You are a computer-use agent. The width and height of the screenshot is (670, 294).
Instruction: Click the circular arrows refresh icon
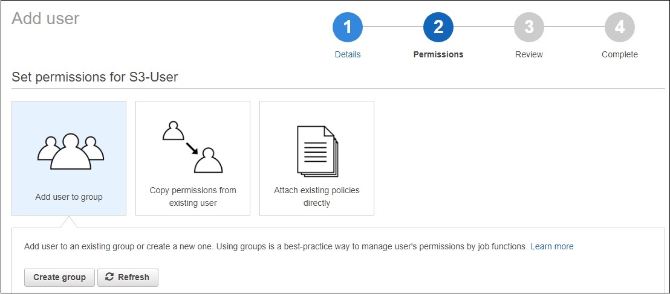click(109, 277)
